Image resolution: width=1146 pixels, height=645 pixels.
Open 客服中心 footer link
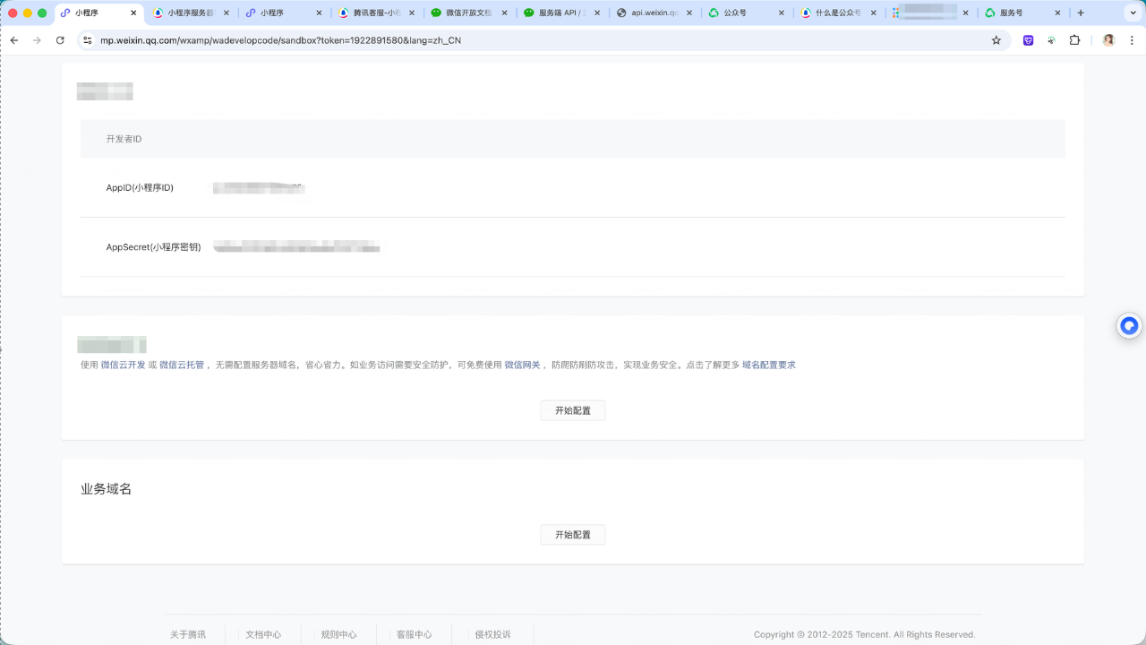415,634
